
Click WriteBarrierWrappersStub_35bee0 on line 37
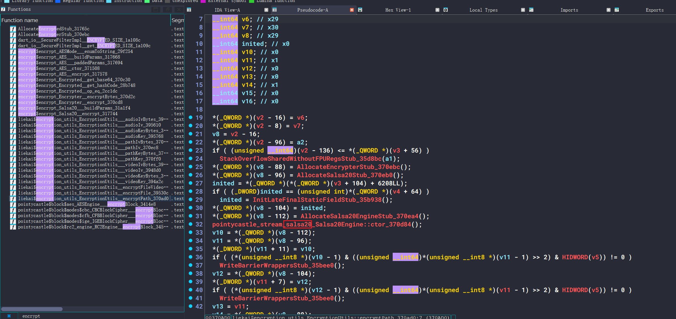[277, 266]
